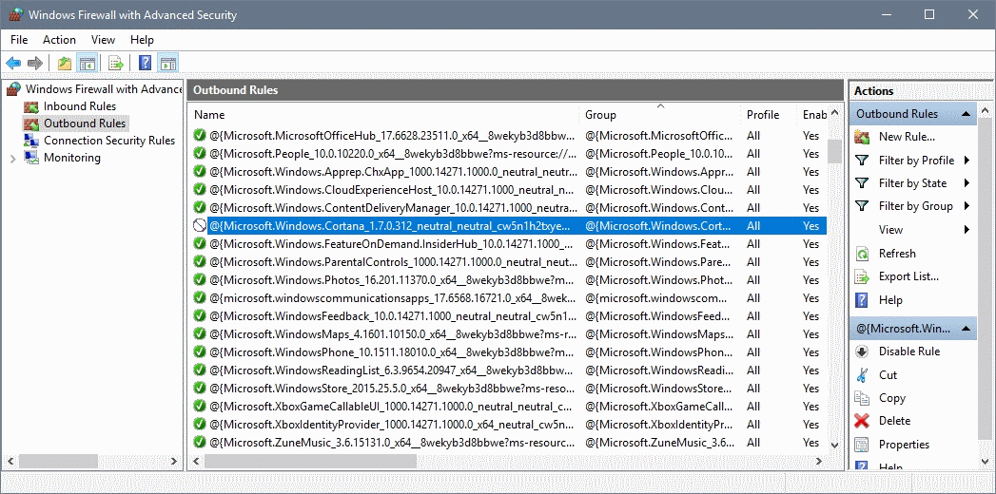
Task: Click the Copy pages icon
Action: (x=862, y=398)
